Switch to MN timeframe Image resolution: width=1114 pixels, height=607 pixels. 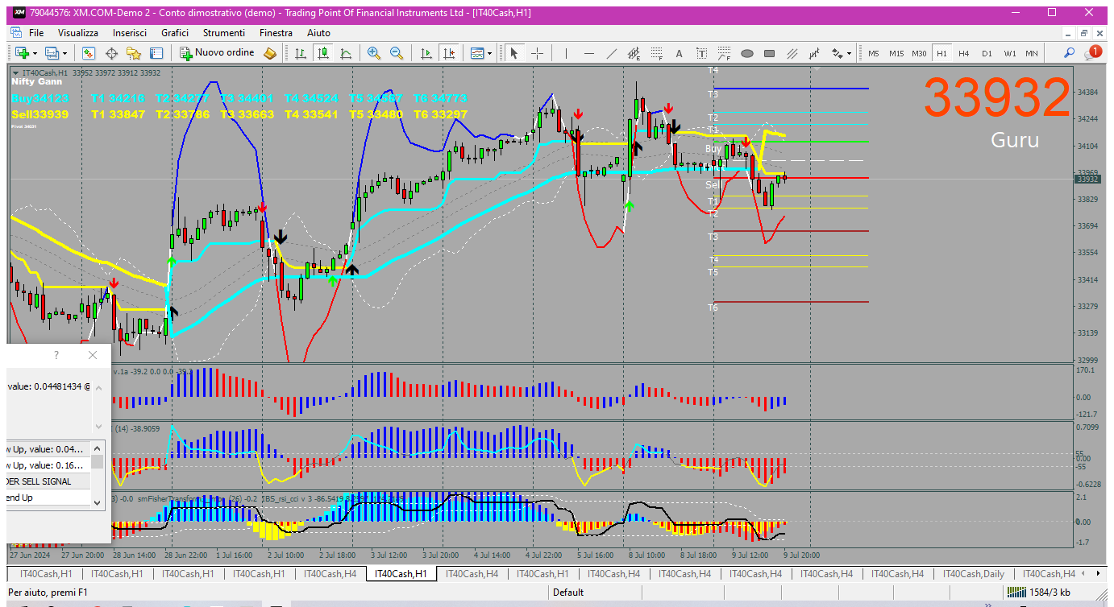click(1032, 53)
